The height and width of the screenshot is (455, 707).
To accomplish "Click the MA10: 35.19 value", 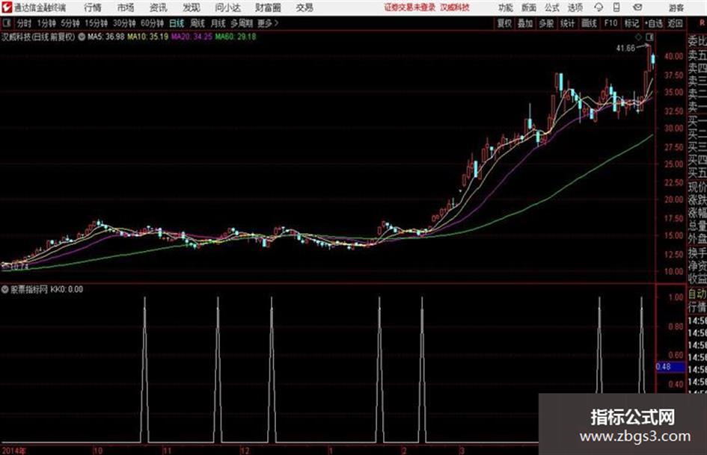I will [148, 37].
